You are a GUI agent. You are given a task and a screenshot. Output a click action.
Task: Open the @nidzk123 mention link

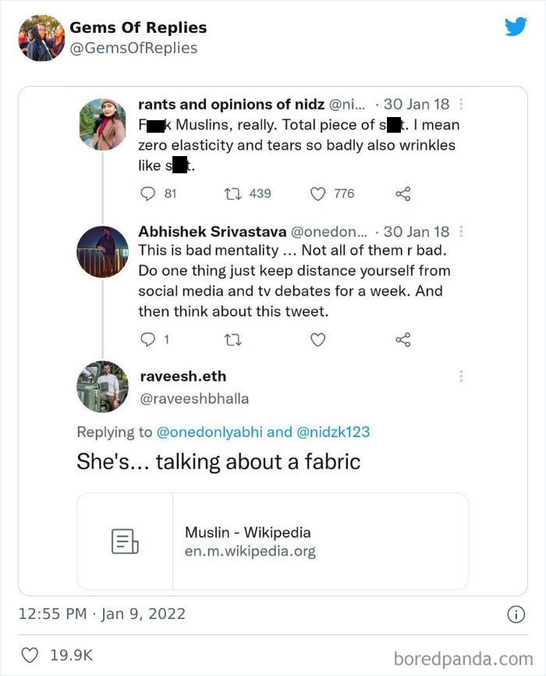(x=333, y=432)
